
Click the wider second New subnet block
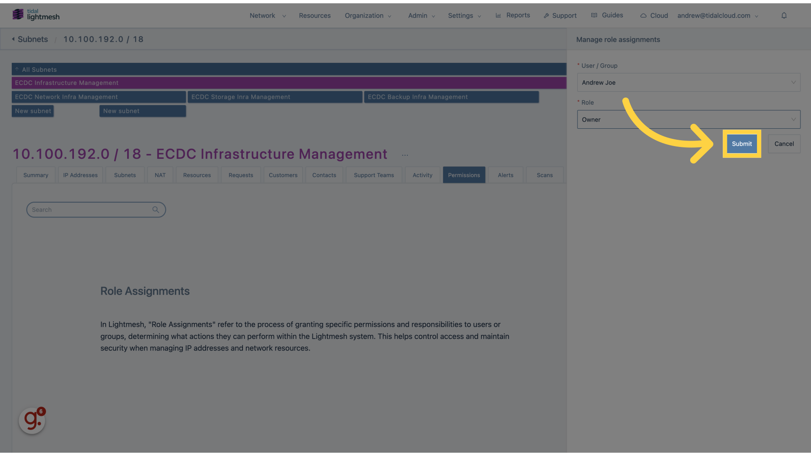[143, 111]
